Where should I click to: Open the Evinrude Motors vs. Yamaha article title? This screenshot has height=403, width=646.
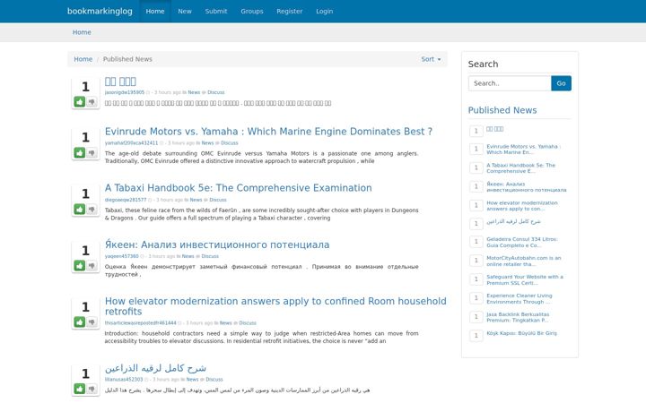268,132
